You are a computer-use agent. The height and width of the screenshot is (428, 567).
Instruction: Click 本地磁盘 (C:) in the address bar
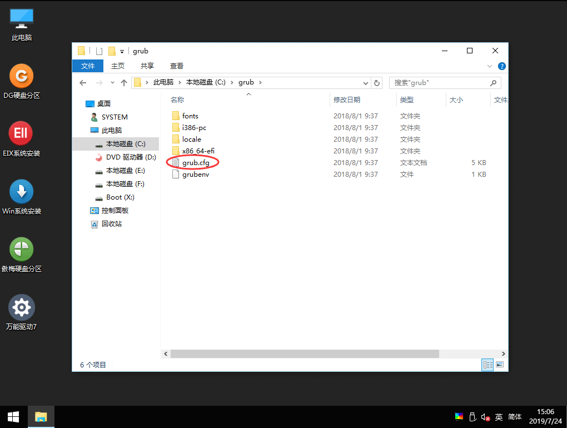pos(206,82)
